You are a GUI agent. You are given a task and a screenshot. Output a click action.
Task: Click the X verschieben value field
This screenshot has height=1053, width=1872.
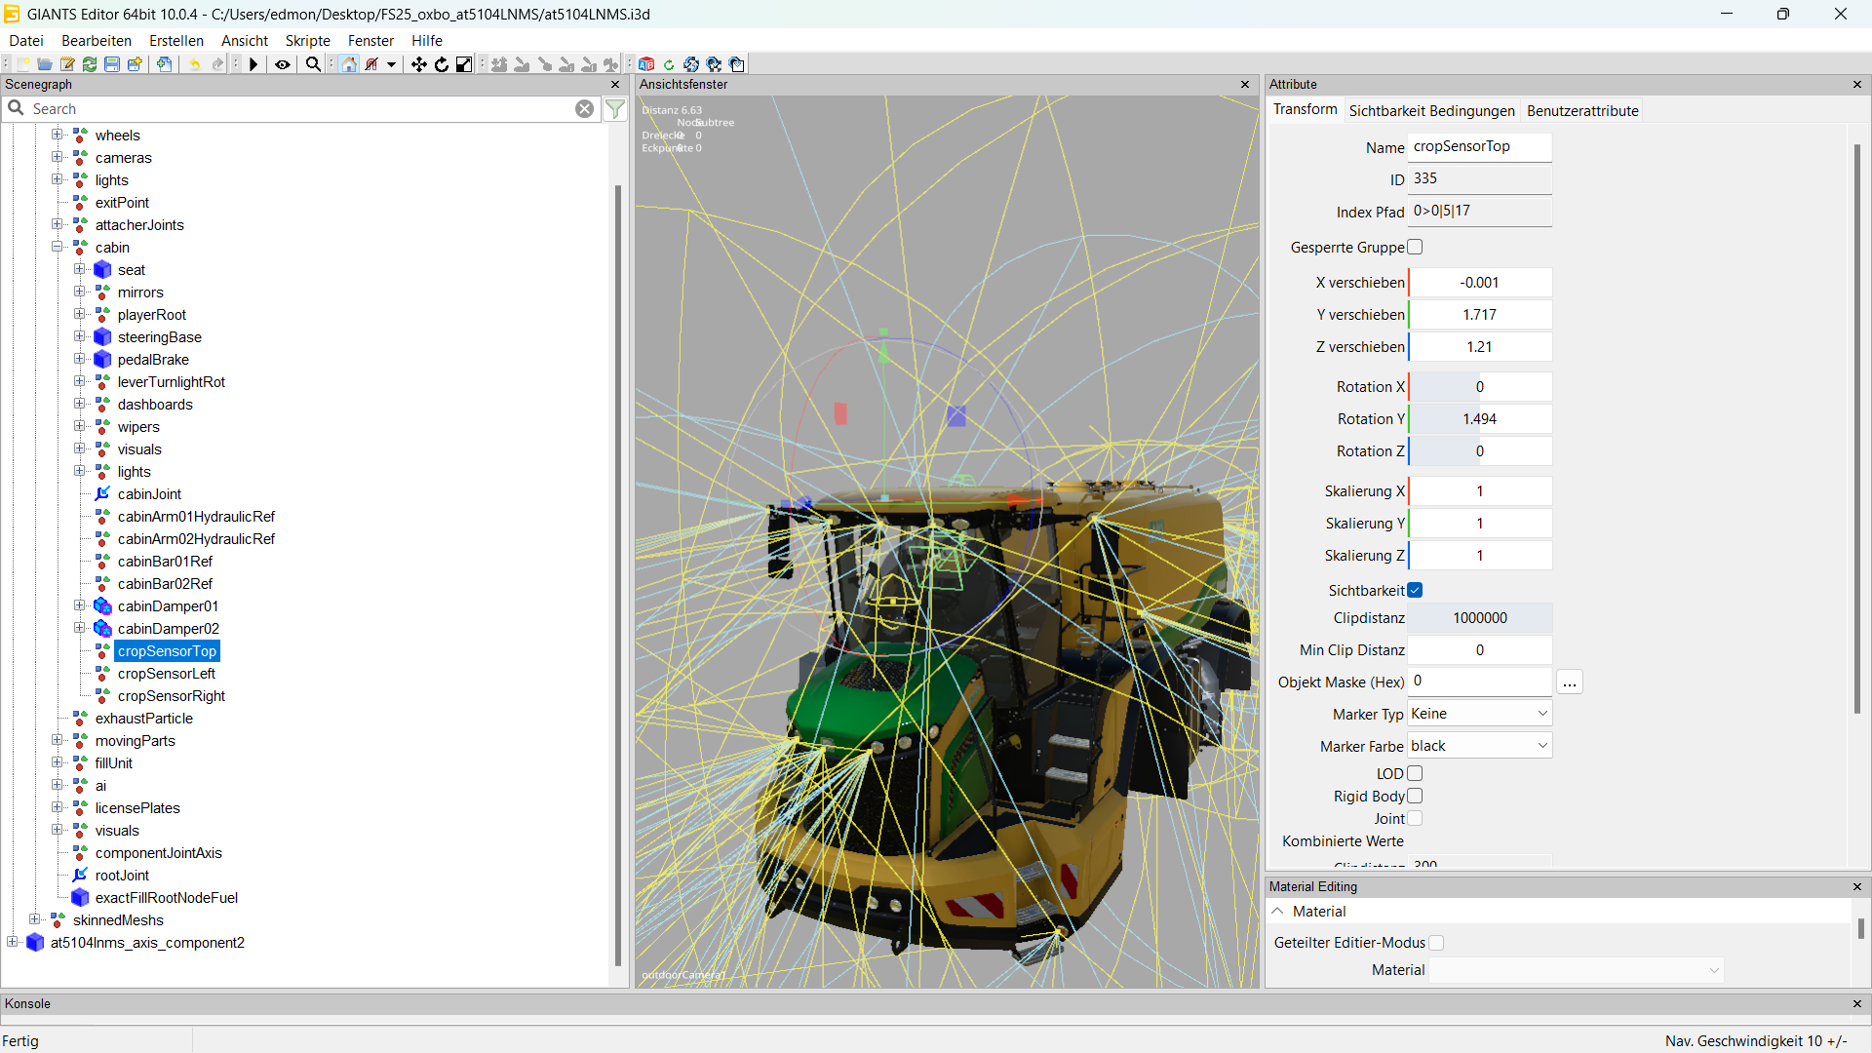coord(1480,283)
